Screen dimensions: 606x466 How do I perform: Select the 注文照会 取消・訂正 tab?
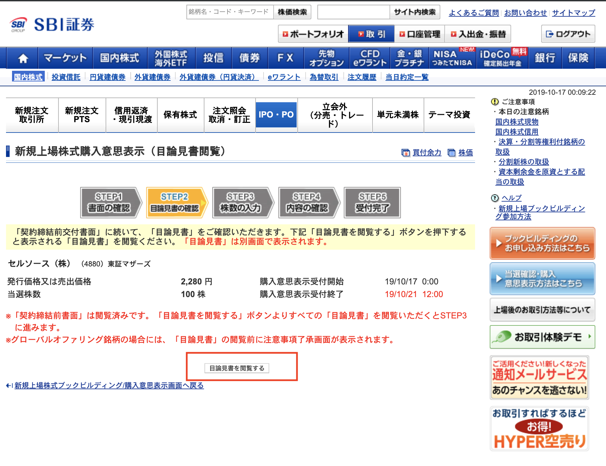pyautogui.click(x=230, y=115)
